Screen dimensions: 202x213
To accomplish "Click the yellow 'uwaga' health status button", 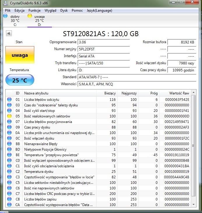I will [20, 55].
